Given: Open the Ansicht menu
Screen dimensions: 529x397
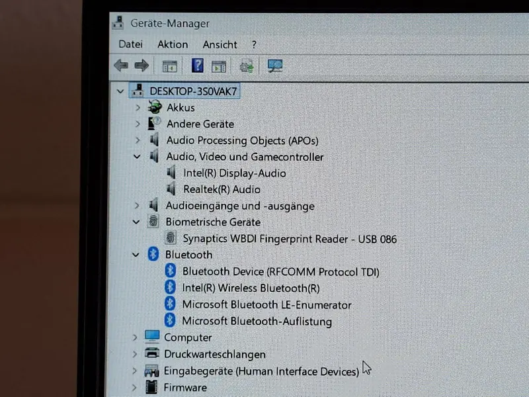Looking at the screenshot, I should tap(220, 44).
